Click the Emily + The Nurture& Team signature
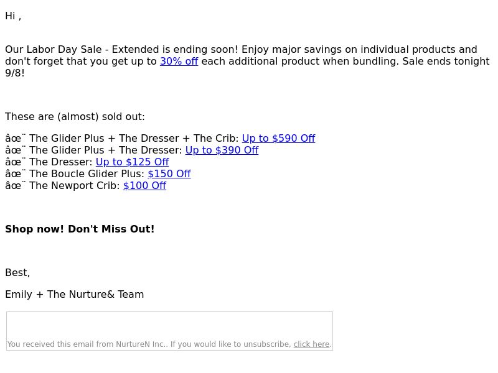Viewport: 498px width, 373px height. (x=75, y=294)
